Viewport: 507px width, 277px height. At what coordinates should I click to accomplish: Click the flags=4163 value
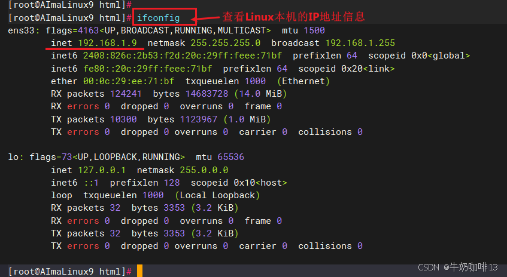click(x=72, y=30)
